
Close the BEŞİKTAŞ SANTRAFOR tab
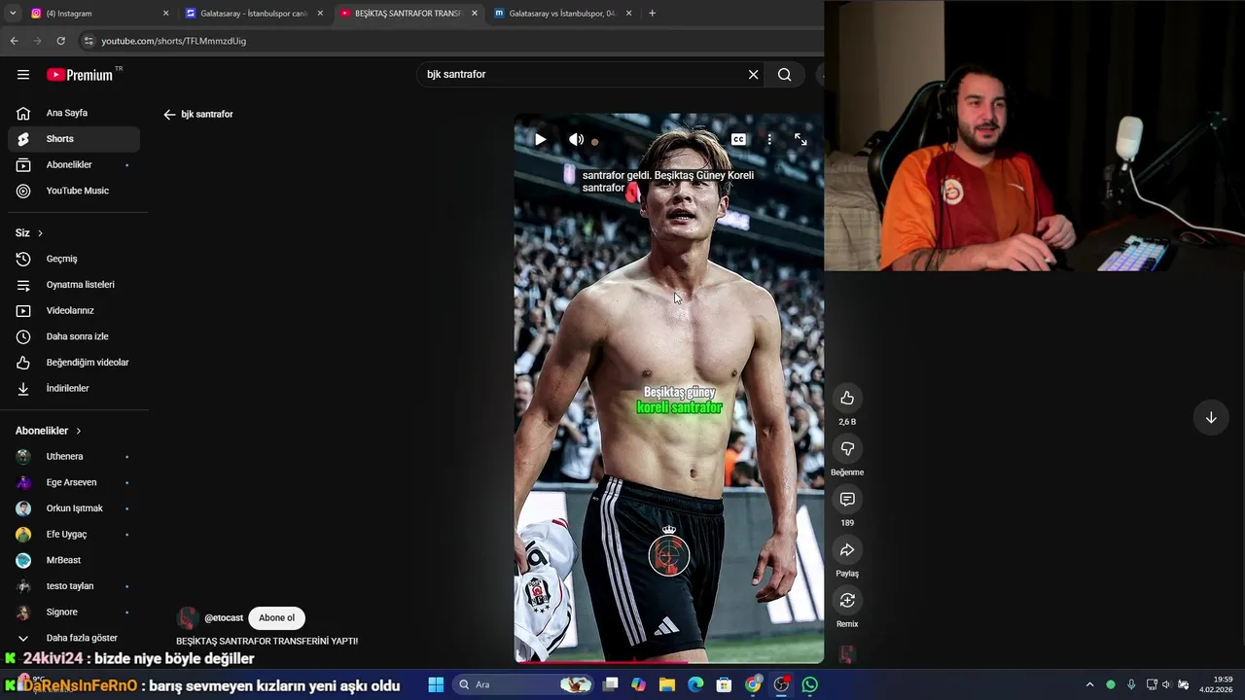475,14
